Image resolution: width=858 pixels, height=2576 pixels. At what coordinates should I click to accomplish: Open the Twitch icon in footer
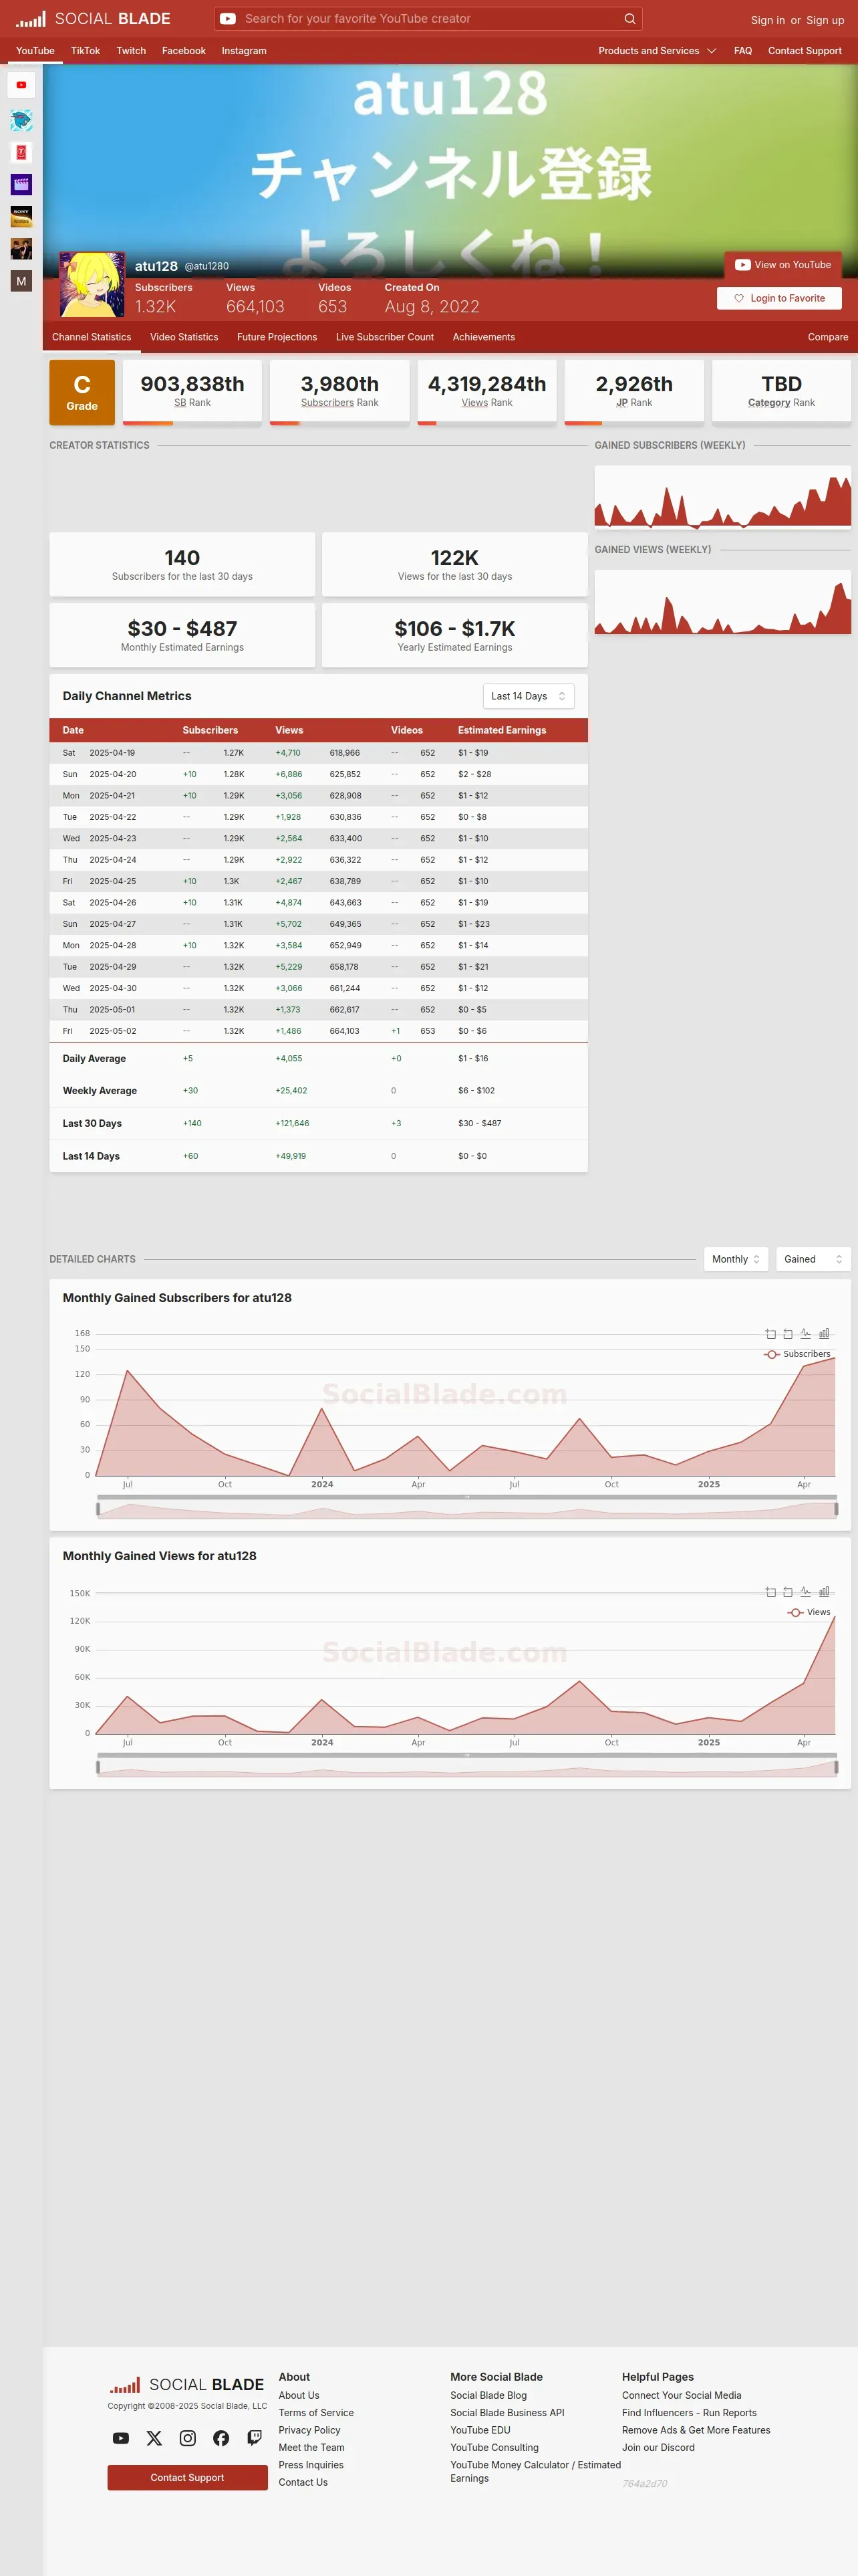tap(255, 2438)
